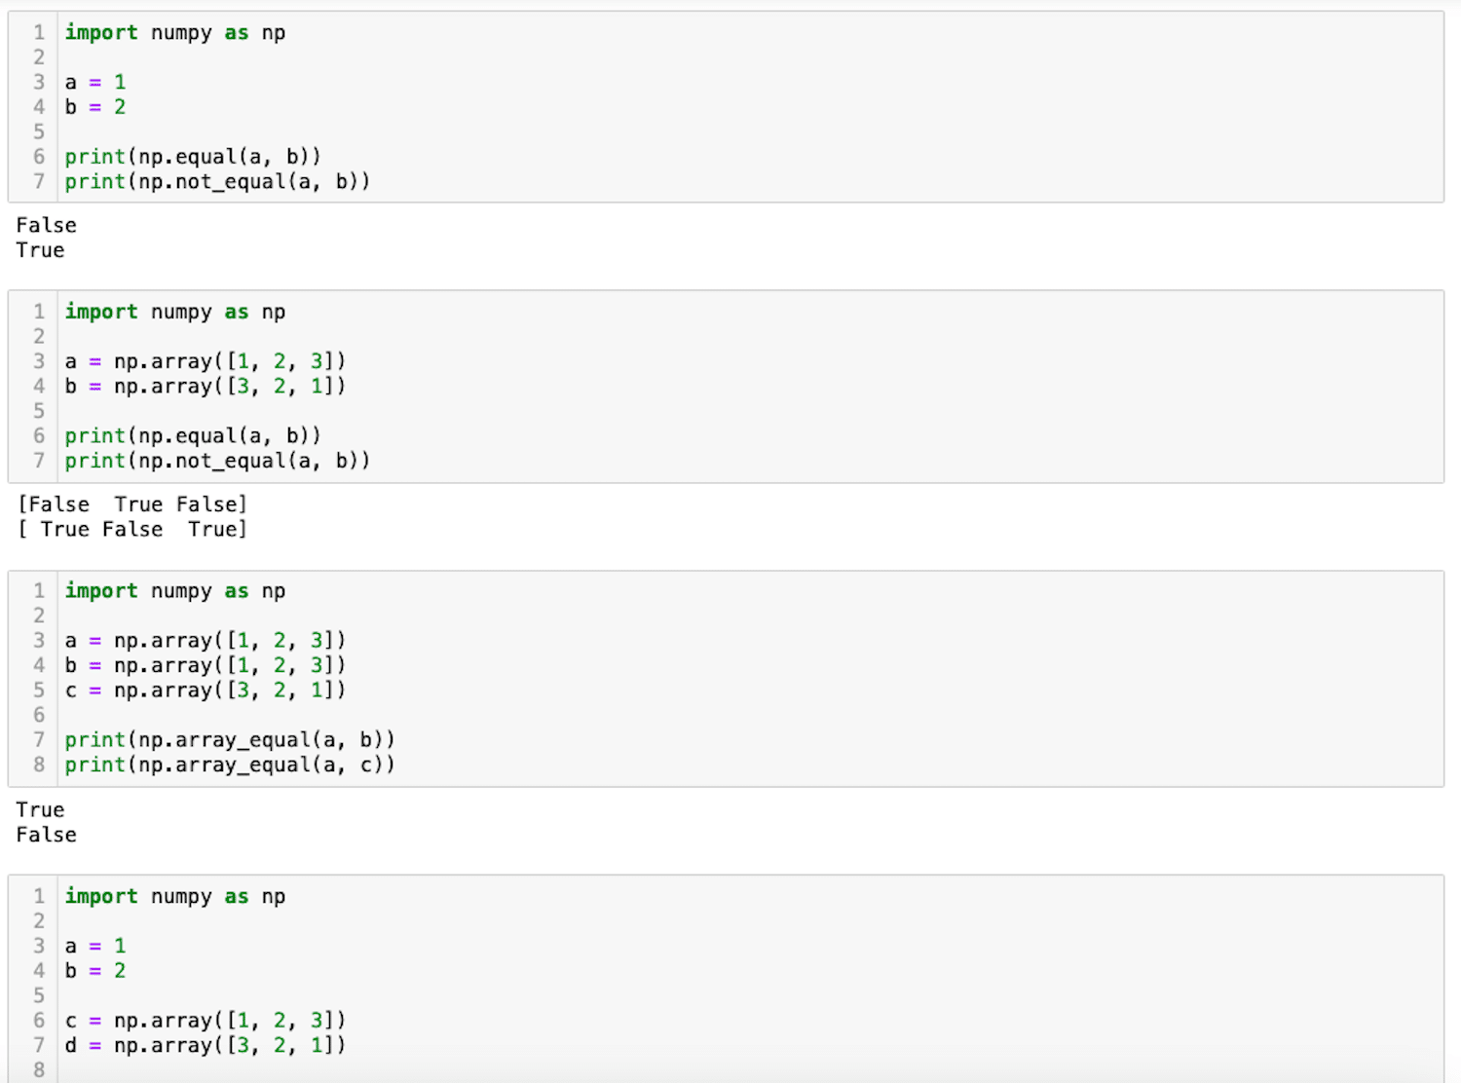Click 'b = np.array([3, 2, 1])' in the second cell
The width and height of the screenshot is (1461, 1083).
coord(206,387)
